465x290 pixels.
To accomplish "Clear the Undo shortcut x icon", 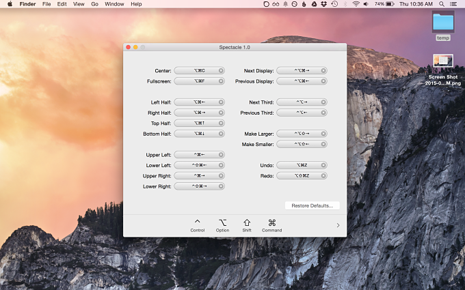I will coord(323,165).
